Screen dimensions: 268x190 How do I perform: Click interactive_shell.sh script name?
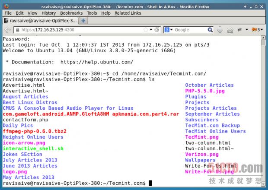point(33,149)
